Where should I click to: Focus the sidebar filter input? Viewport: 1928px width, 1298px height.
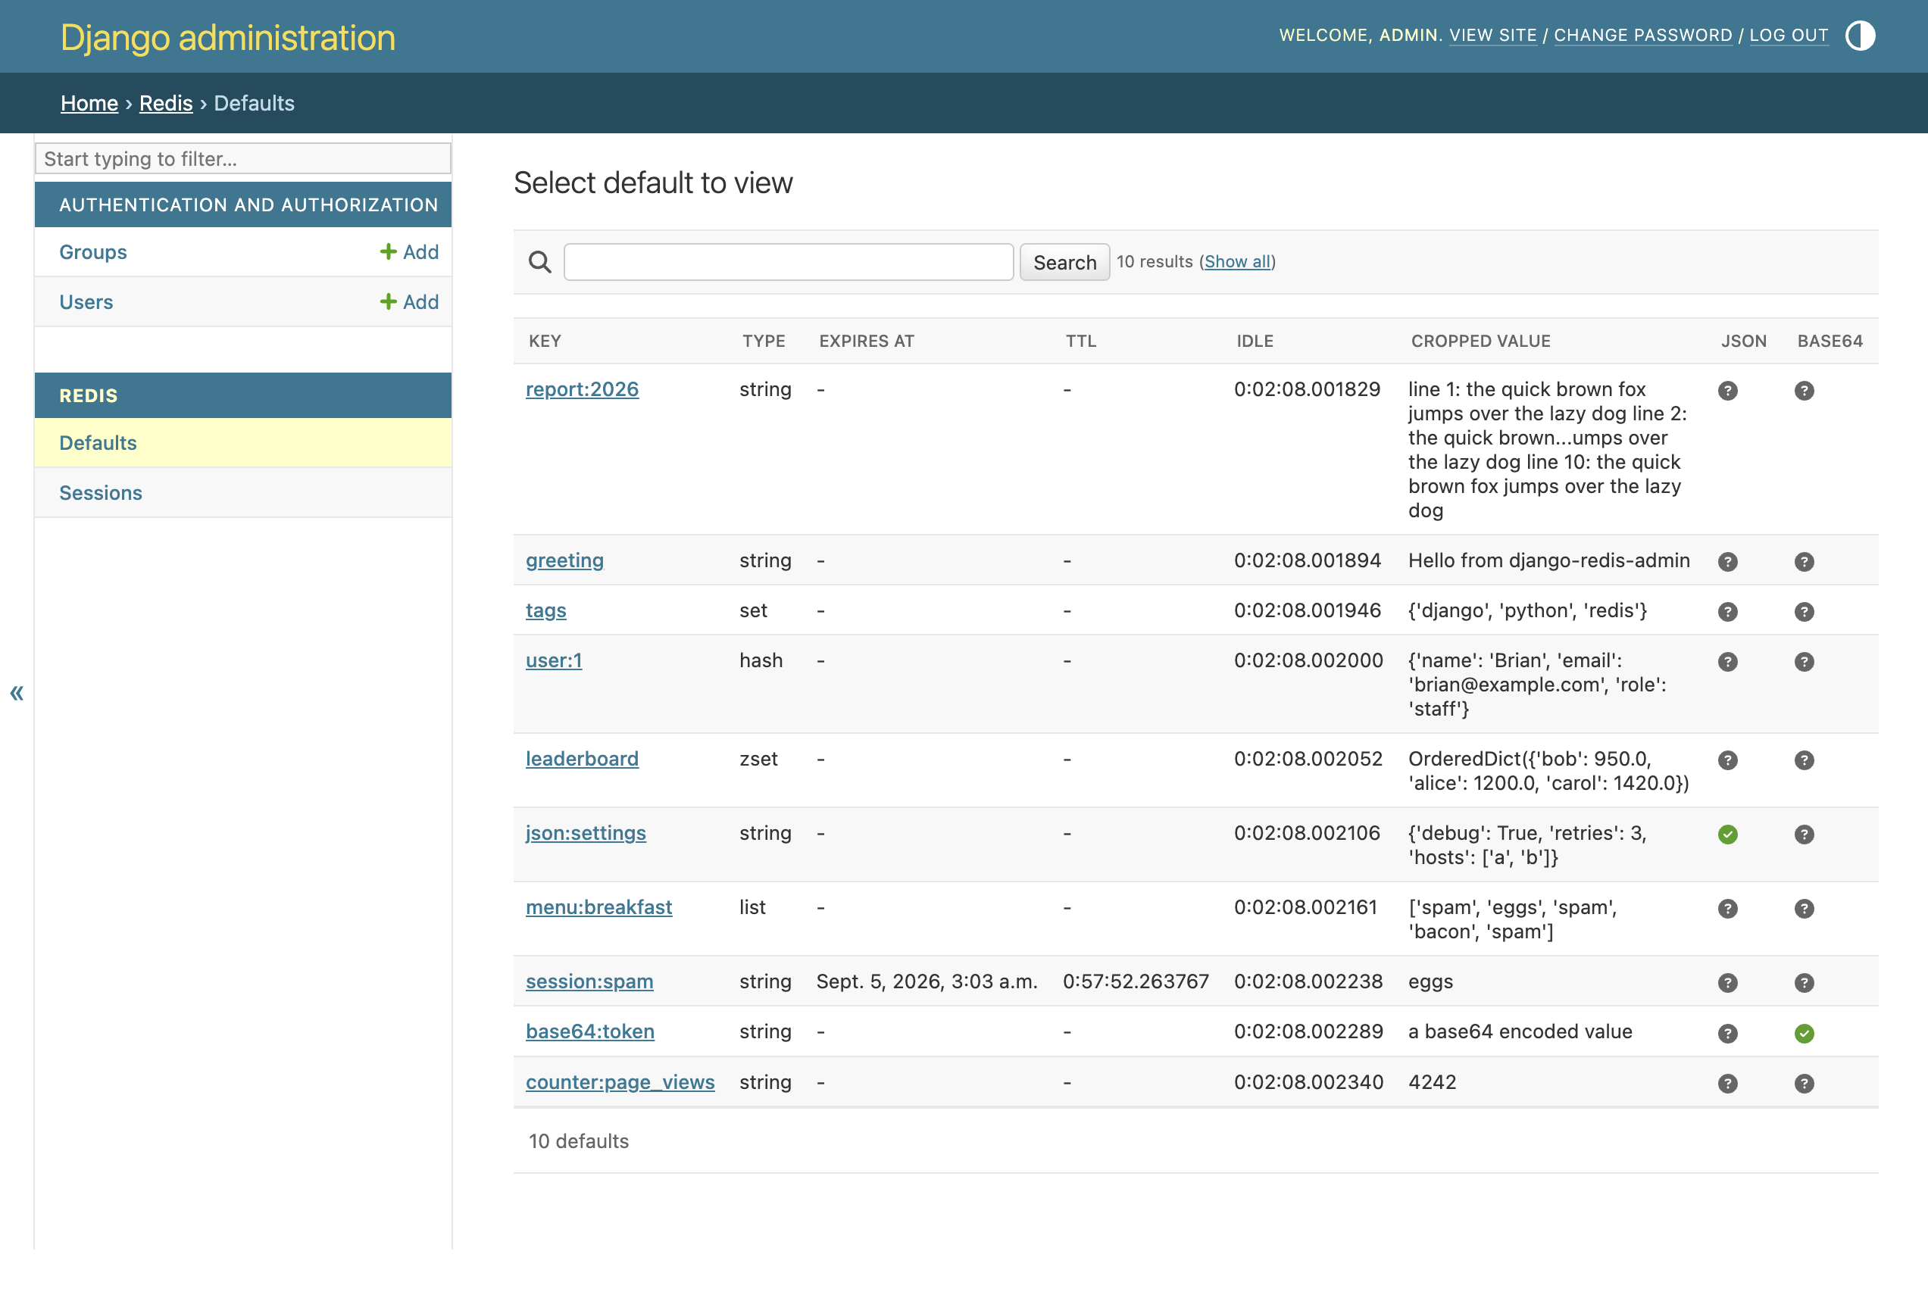click(x=242, y=158)
